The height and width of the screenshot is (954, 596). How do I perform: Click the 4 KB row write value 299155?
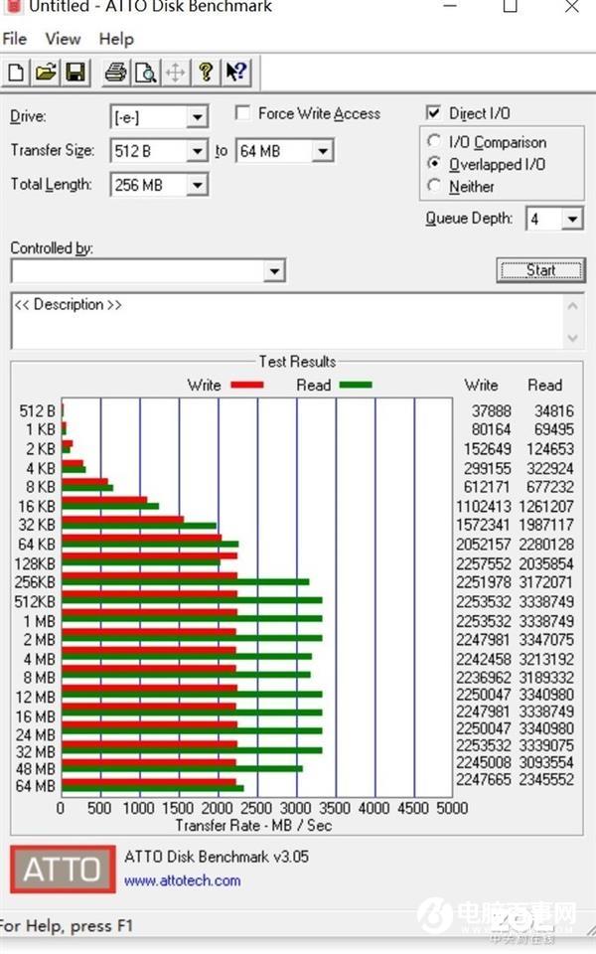point(488,468)
